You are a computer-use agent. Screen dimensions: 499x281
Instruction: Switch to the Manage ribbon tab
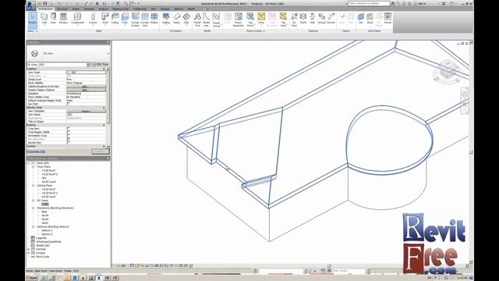point(165,9)
